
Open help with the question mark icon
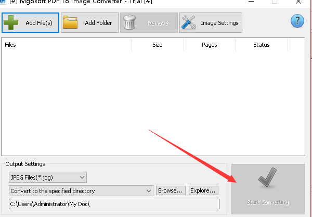(x=297, y=21)
